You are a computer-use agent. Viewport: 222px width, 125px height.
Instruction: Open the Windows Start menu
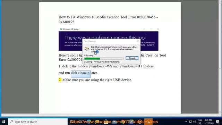[4, 122]
